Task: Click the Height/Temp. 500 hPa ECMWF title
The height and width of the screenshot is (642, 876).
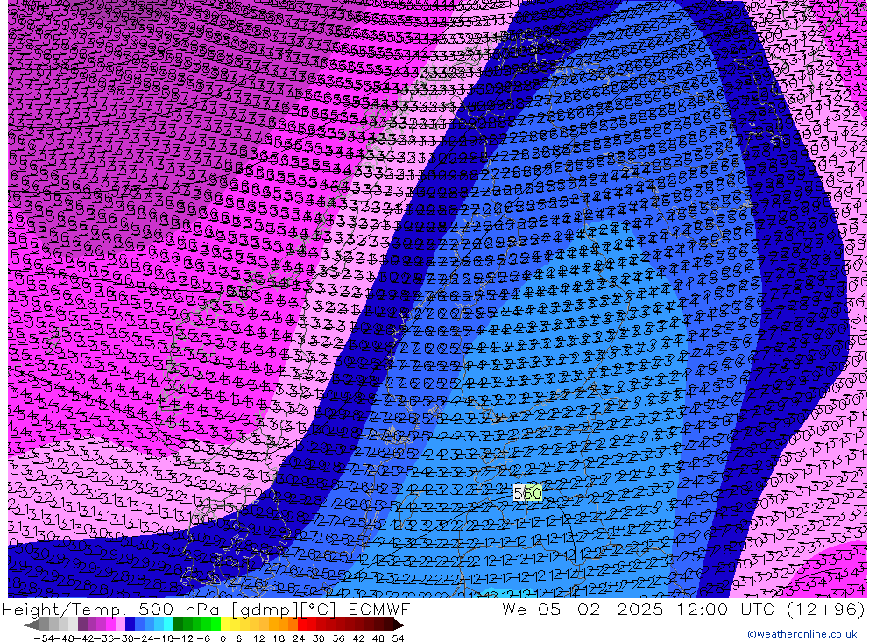Action: point(206,609)
